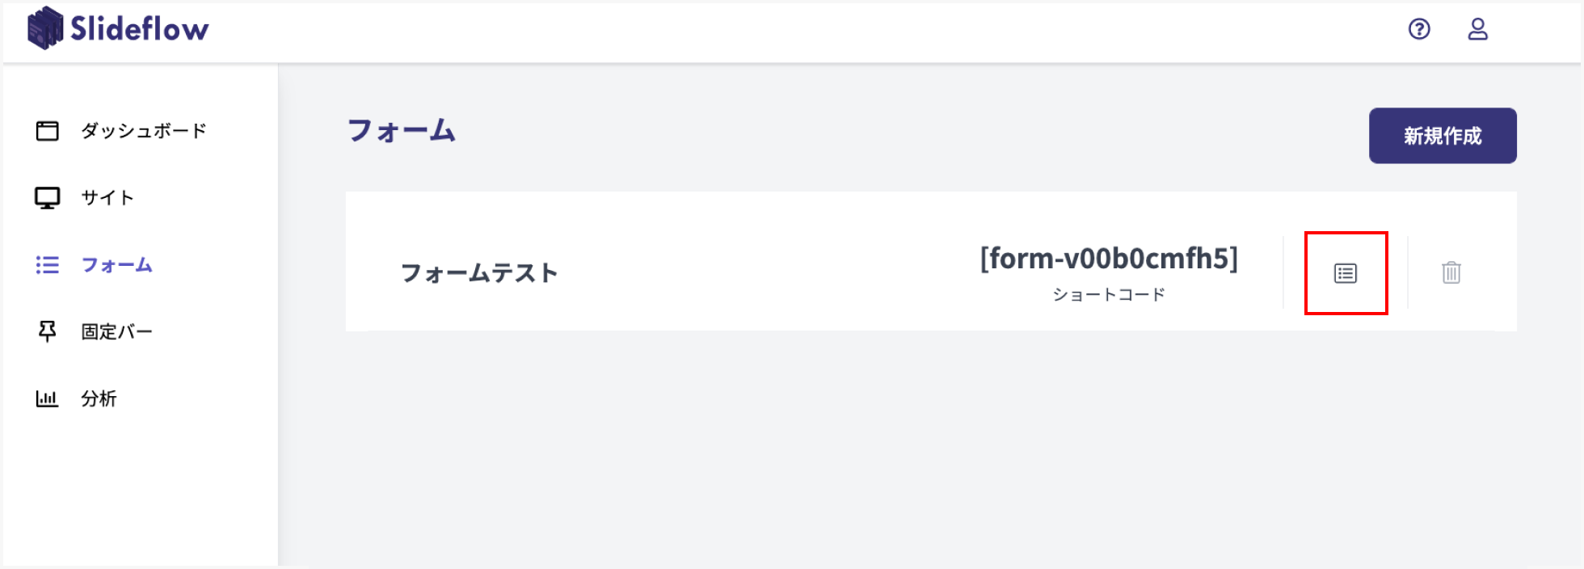Click the Slideflow logo icon
Viewport: 1584px width, 569px height.
click(45, 28)
